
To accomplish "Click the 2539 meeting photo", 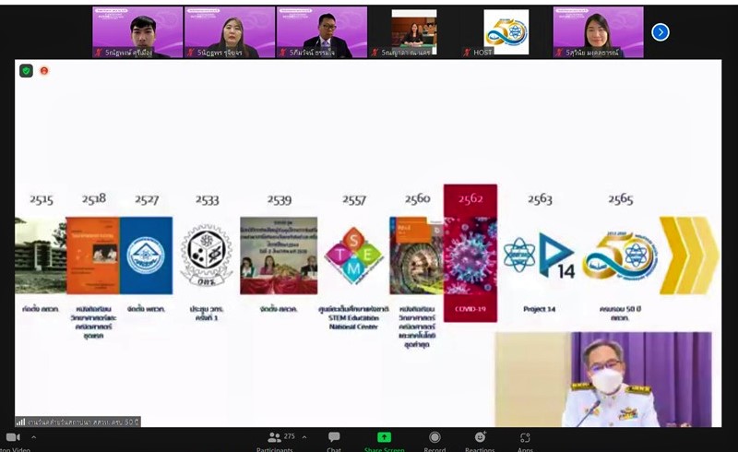I will [x=279, y=256].
